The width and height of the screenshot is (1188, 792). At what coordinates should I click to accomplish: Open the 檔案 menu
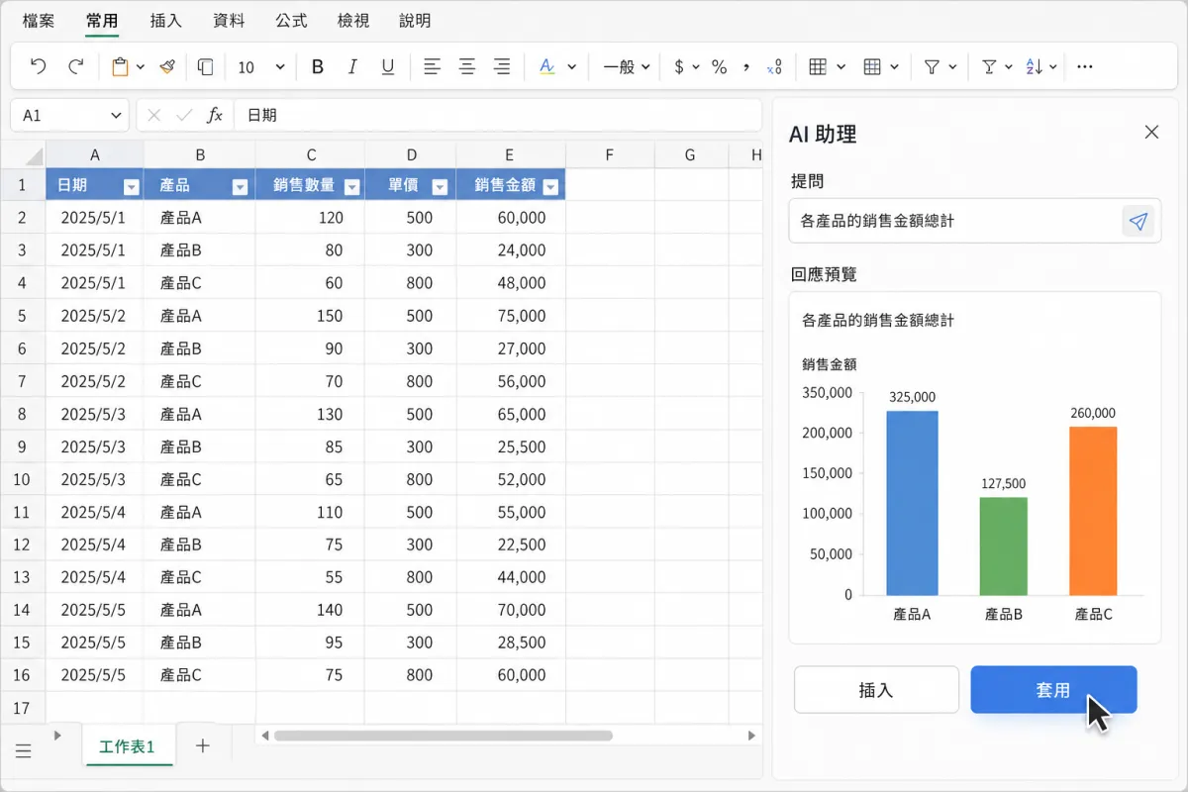39,20
